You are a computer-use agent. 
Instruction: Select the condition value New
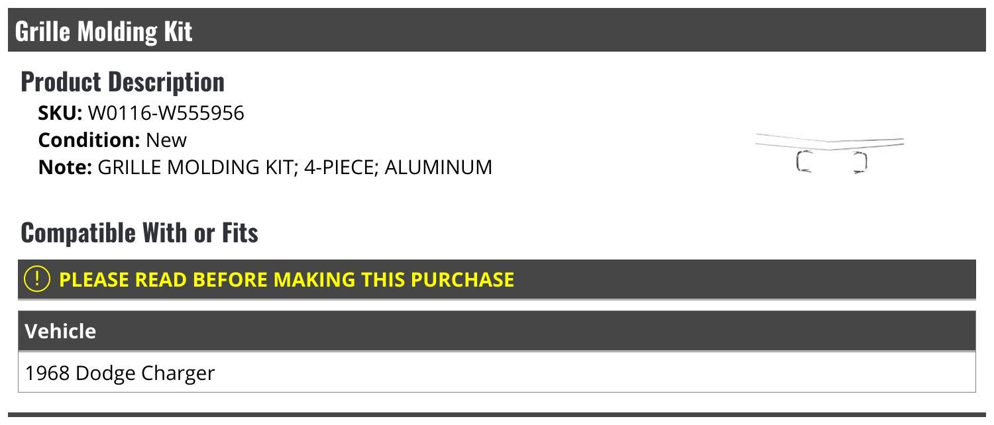click(x=166, y=140)
